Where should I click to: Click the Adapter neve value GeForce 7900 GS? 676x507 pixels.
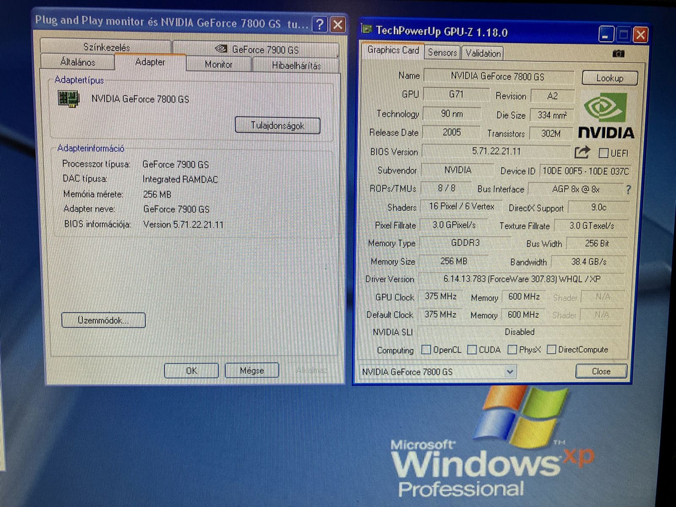pyautogui.click(x=176, y=209)
